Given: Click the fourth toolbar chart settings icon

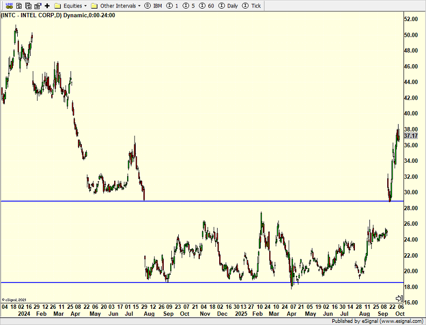Looking at the screenshot, I should coord(37,5).
